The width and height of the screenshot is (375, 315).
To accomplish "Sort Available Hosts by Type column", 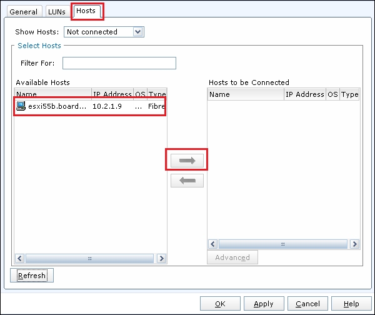I will coord(157,93).
